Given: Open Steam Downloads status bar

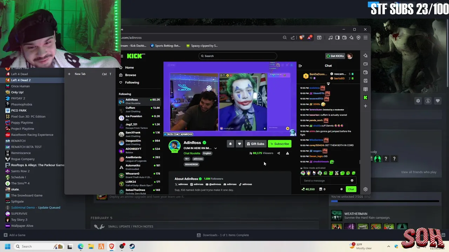Looking at the screenshot, I should [223, 235].
